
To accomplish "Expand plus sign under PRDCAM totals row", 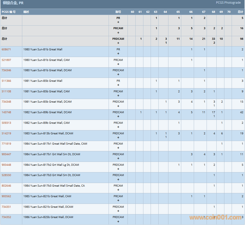I will (118, 43).
